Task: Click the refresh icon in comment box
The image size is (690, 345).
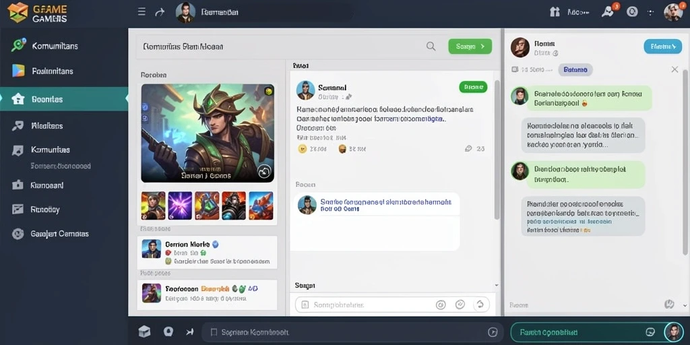Action: (480, 305)
